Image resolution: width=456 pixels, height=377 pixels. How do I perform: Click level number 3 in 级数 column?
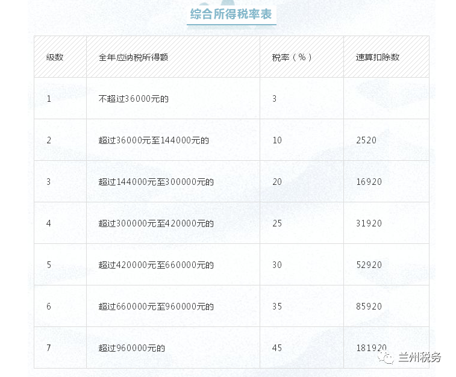coord(49,182)
